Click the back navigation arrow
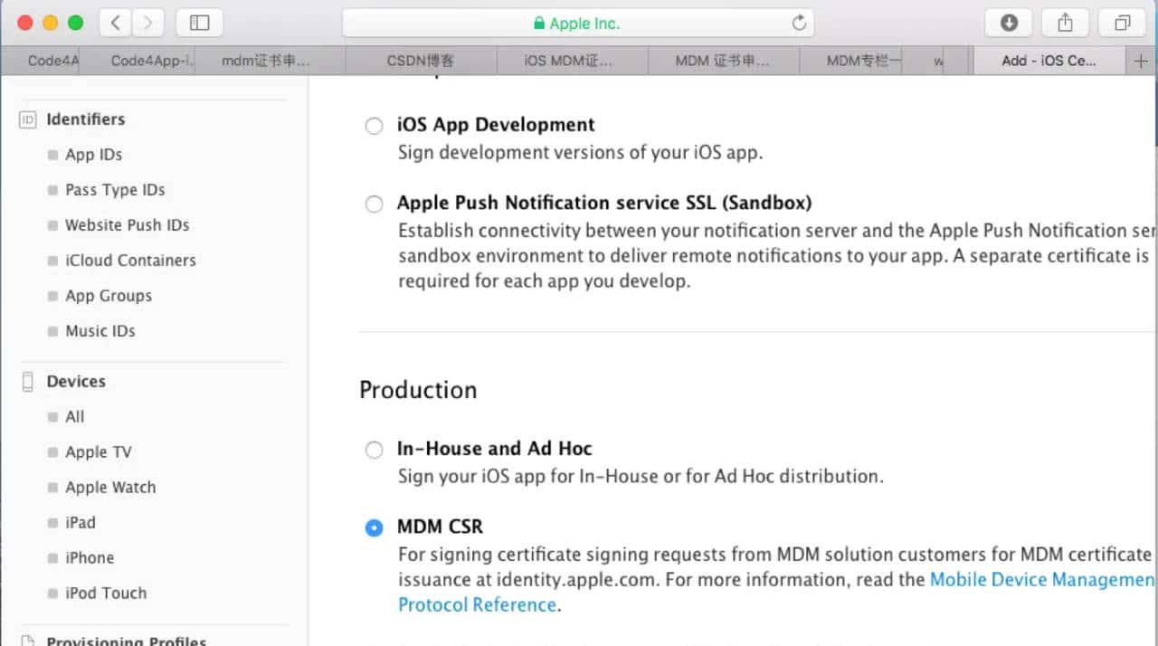Viewport: 1158px width, 646px height. 116,23
